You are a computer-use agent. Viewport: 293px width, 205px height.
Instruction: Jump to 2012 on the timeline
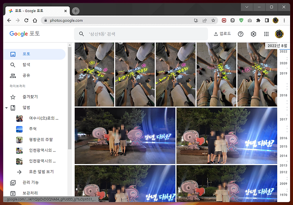click(x=283, y=172)
